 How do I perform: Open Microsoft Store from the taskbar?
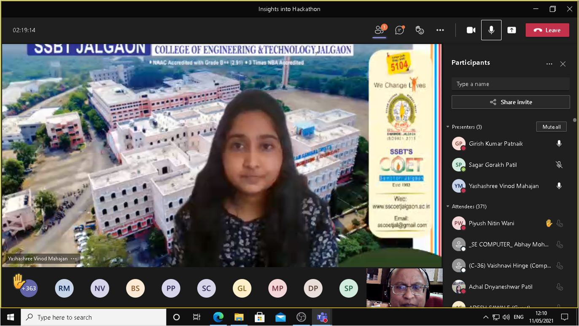pos(260,317)
